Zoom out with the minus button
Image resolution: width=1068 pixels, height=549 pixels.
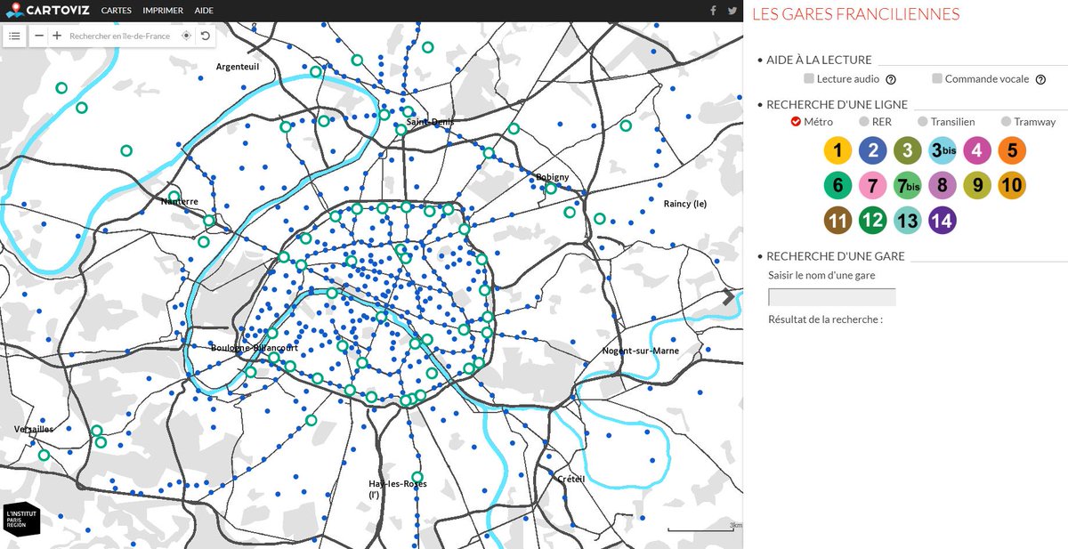click(x=38, y=36)
